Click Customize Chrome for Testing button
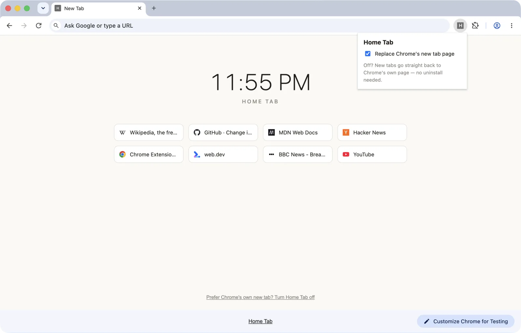 coord(466,321)
